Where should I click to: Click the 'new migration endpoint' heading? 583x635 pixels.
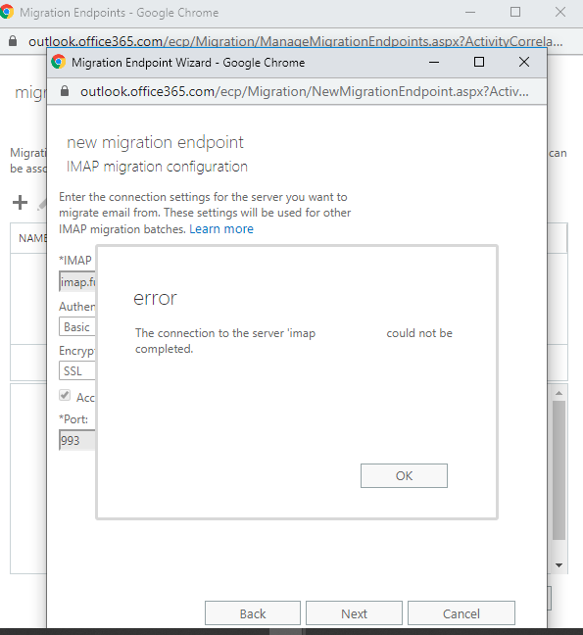point(155,142)
